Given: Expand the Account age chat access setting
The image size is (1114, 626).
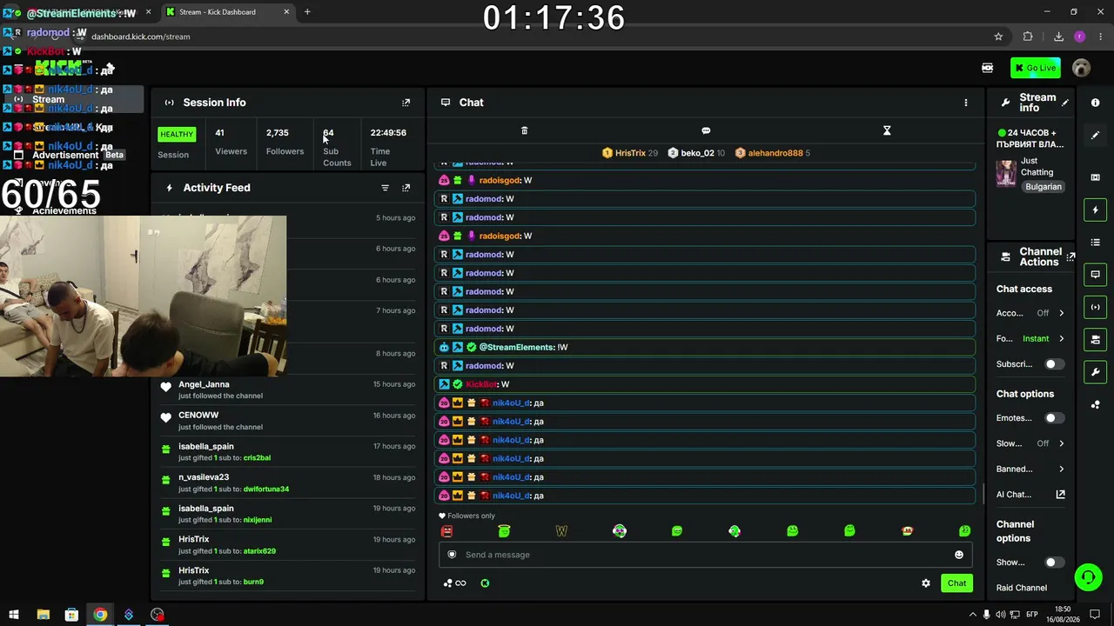Looking at the screenshot, I should pos(1030,313).
